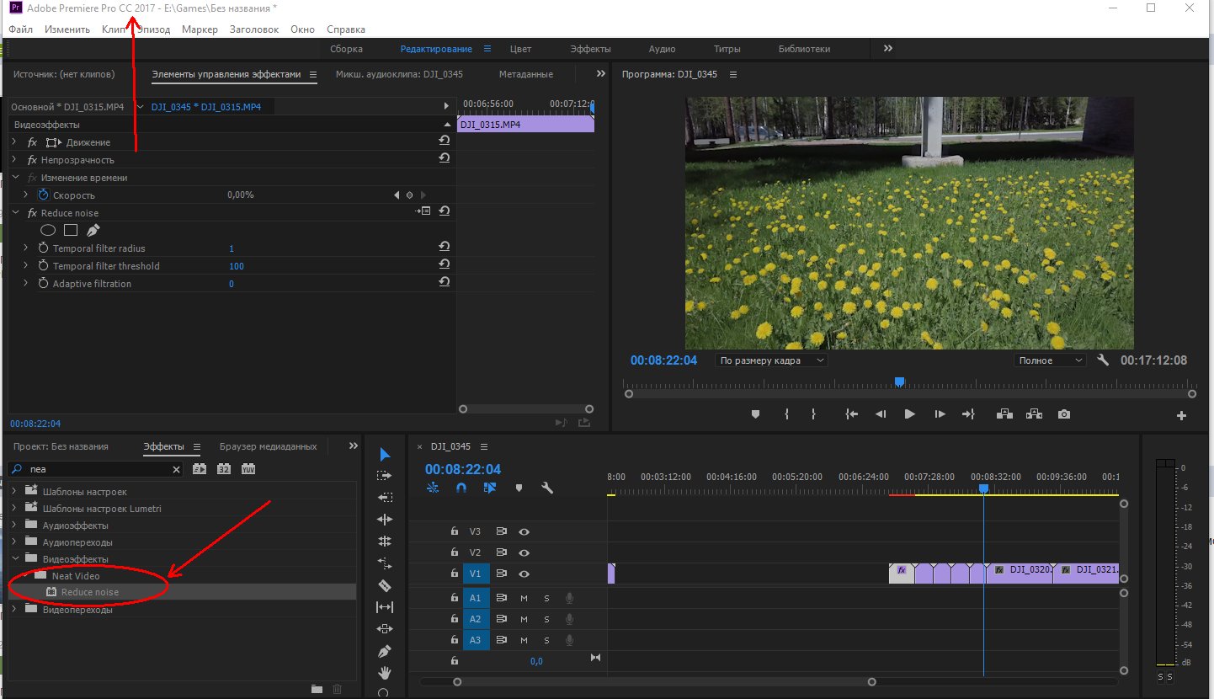
Task: Solo audio track A2
Action: (546, 619)
